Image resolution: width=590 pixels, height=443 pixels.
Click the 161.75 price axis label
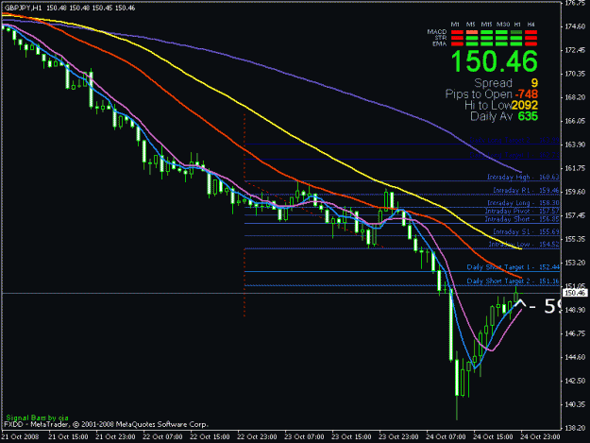tap(575, 168)
